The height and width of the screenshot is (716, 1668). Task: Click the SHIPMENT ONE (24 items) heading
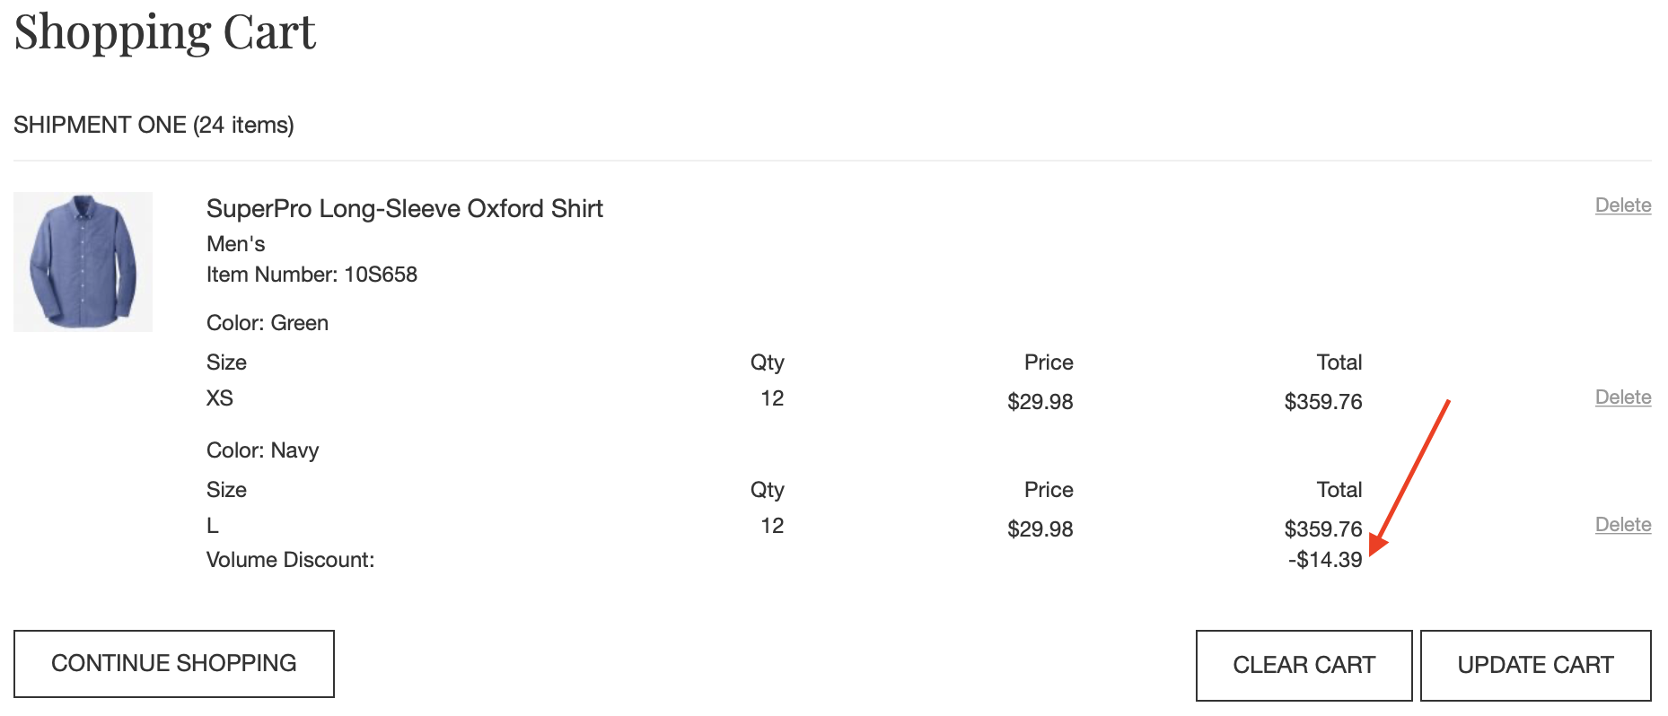point(154,125)
